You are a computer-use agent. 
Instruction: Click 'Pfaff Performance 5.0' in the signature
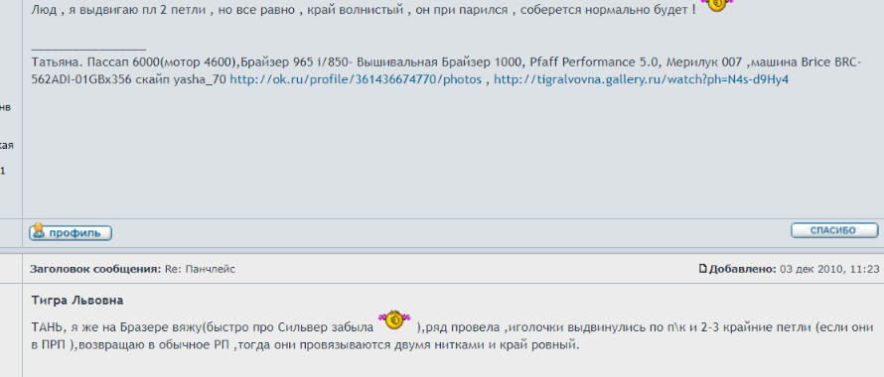[594, 63]
